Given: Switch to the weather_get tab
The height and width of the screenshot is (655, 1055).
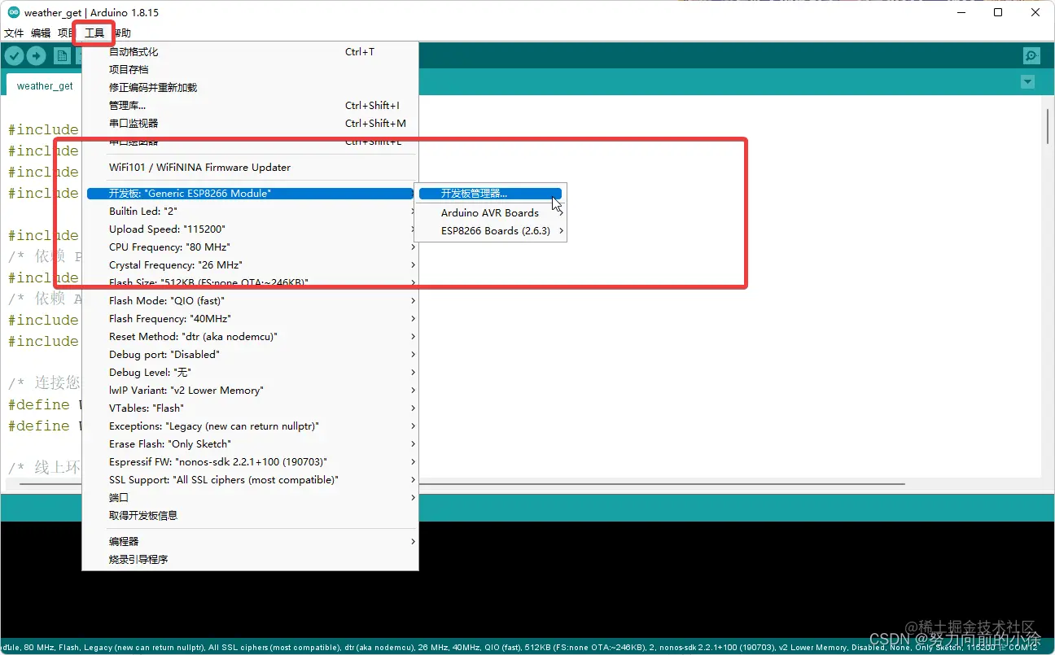Looking at the screenshot, I should (45, 85).
